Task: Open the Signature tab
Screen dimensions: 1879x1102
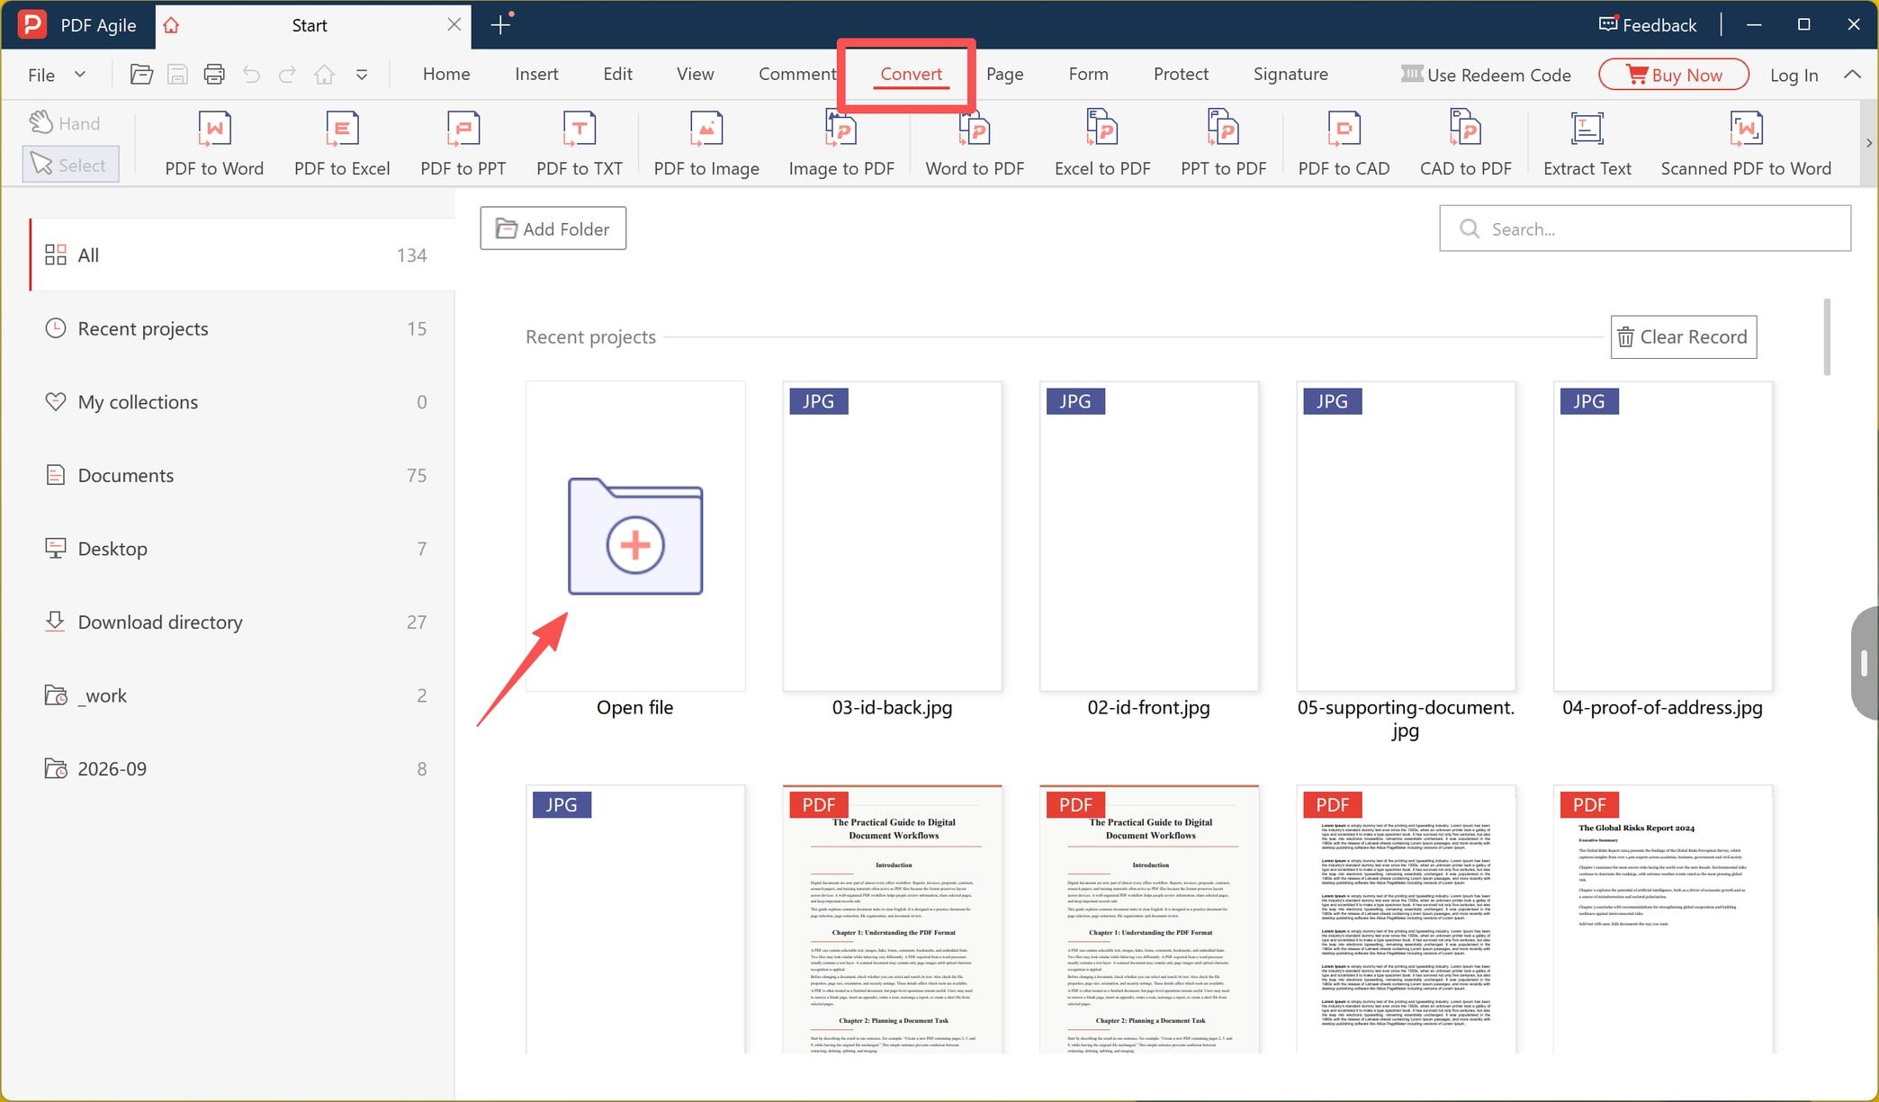Action: (x=1290, y=74)
